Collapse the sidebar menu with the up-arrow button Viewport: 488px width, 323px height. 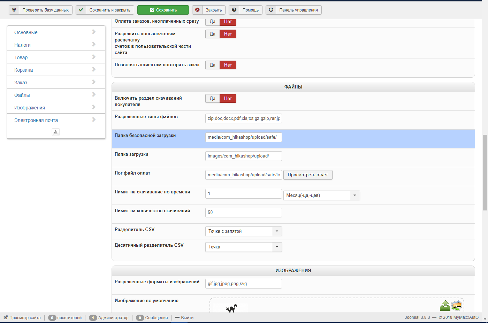point(56,132)
